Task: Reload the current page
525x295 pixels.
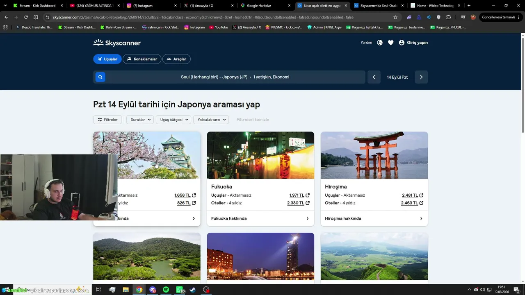Action: [26, 17]
